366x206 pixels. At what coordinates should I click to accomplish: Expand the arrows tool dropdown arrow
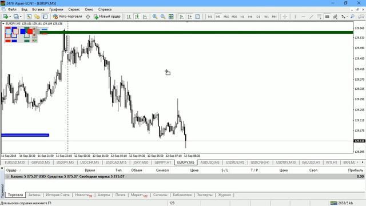pos(347,17)
